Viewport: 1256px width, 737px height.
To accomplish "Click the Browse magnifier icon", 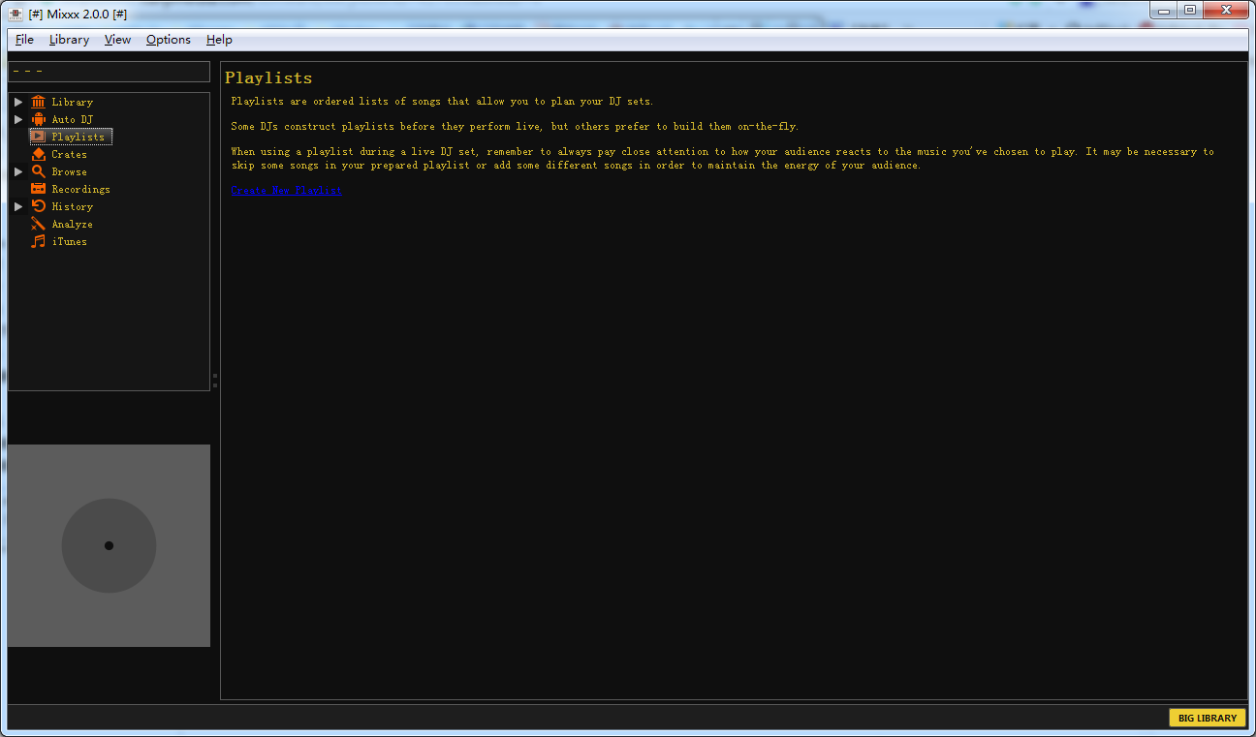I will pyautogui.click(x=38, y=171).
